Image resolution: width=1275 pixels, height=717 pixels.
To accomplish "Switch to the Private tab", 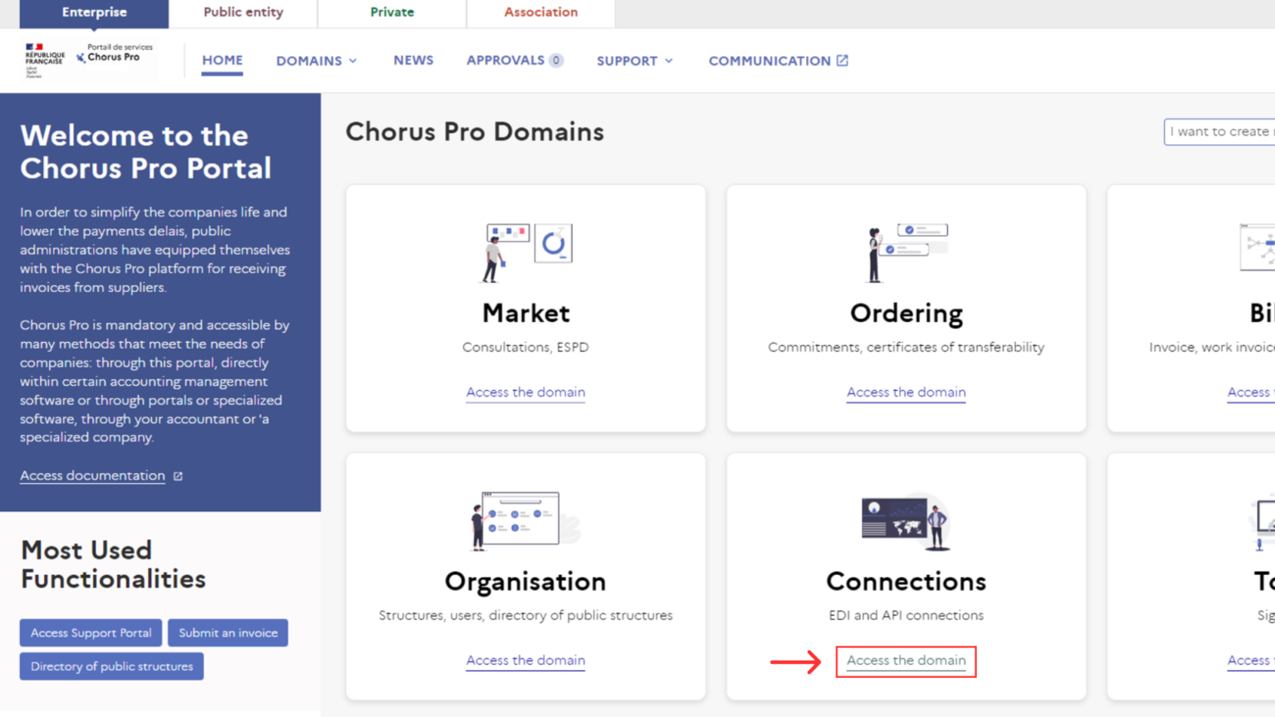I will 392,12.
